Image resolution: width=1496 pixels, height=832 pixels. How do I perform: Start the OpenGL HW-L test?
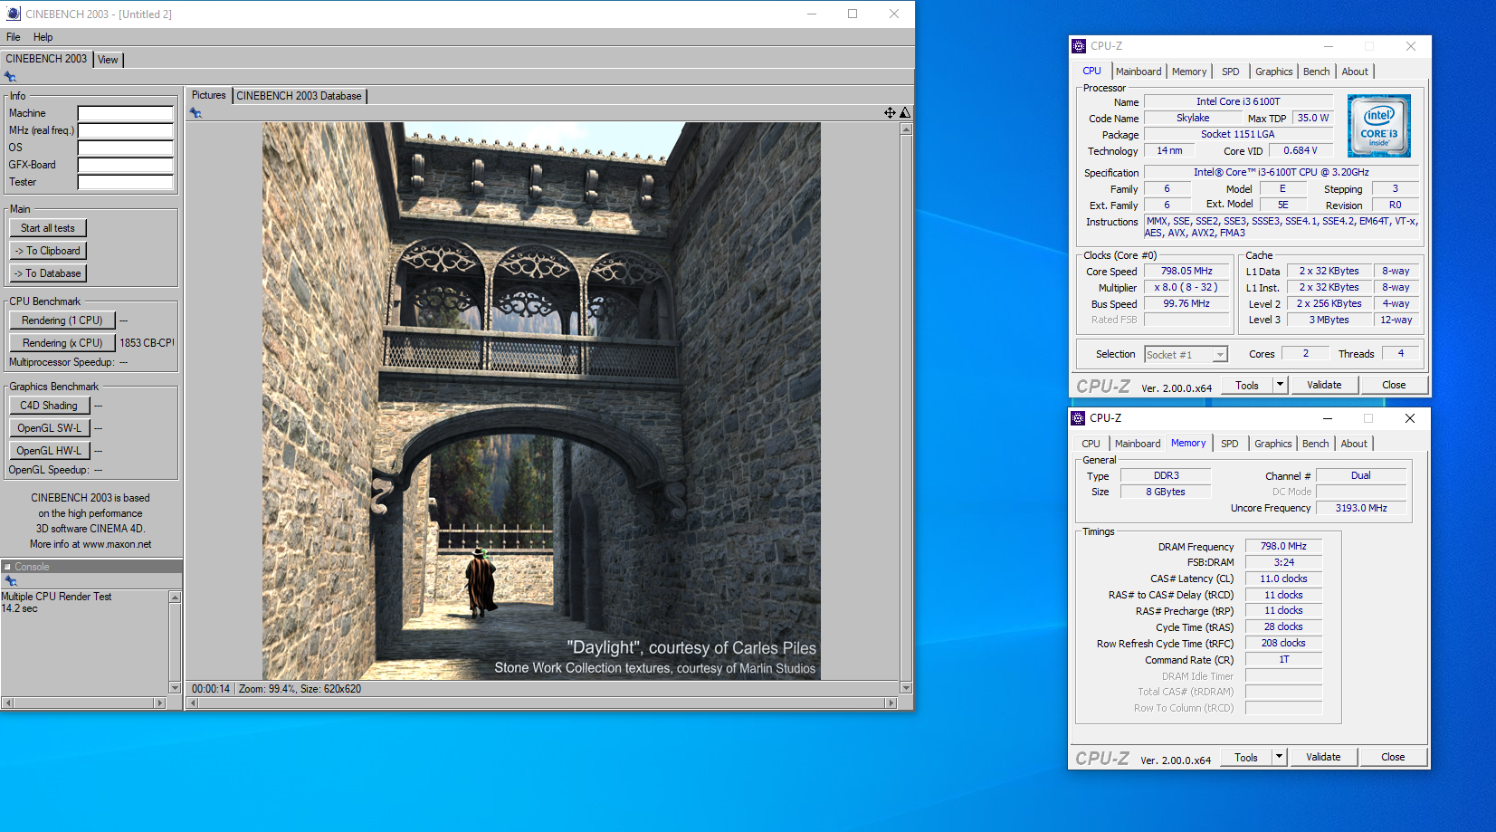pos(49,451)
